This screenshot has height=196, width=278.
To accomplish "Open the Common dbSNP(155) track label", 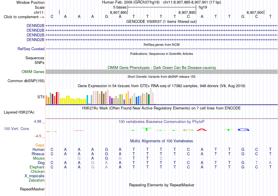I will coord(26,81).
